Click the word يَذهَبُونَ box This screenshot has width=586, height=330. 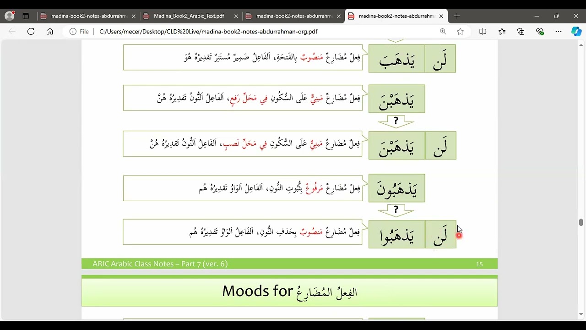[397, 188]
